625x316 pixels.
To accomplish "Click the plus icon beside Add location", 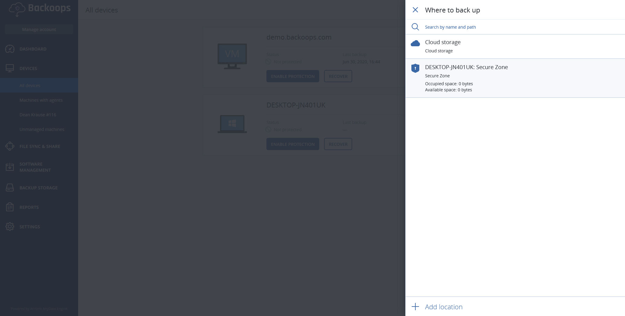I will point(415,307).
